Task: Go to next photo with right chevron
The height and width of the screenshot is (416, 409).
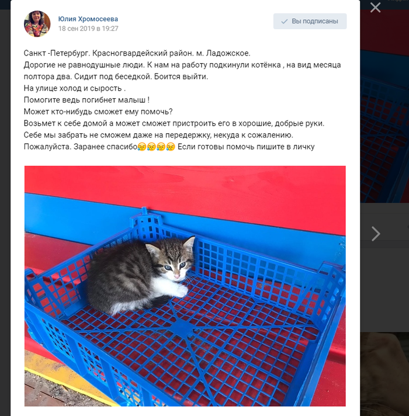Action: tap(375, 234)
